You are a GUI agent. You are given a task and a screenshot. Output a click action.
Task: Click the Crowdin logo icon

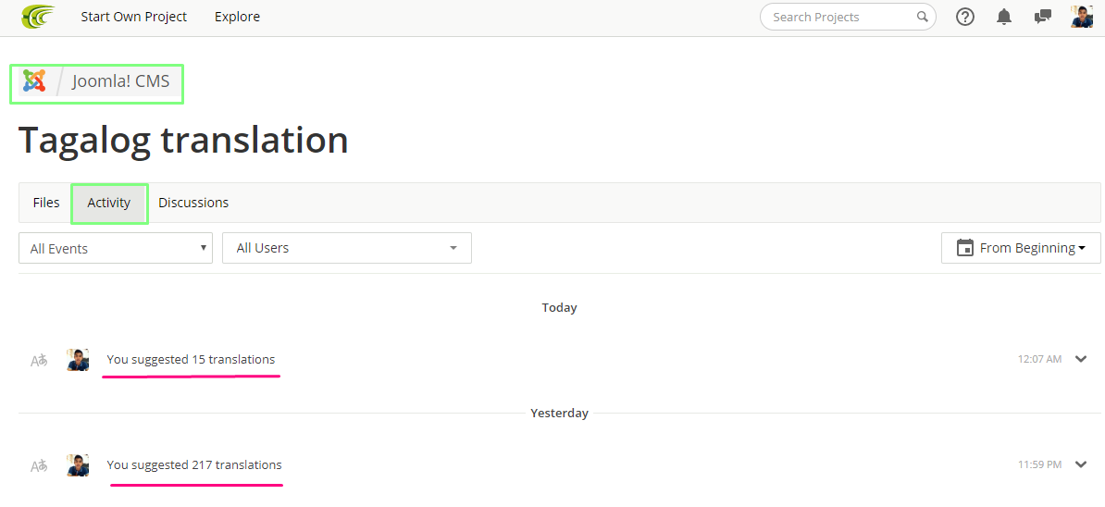[38, 17]
